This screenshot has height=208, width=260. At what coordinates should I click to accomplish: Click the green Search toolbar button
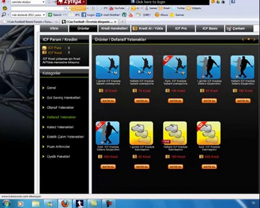[55, 15]
